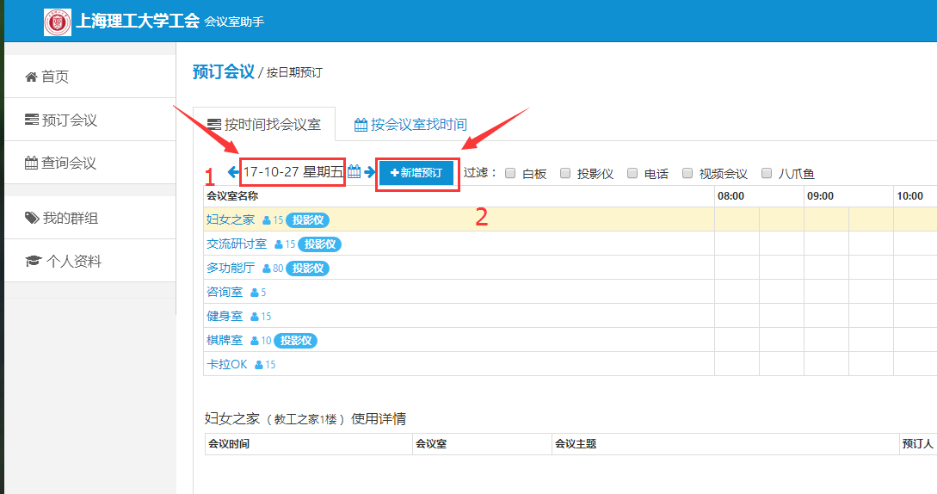Click the university logo icon in header
Viewport: 937px width, 494px height.
click(58, 22)
